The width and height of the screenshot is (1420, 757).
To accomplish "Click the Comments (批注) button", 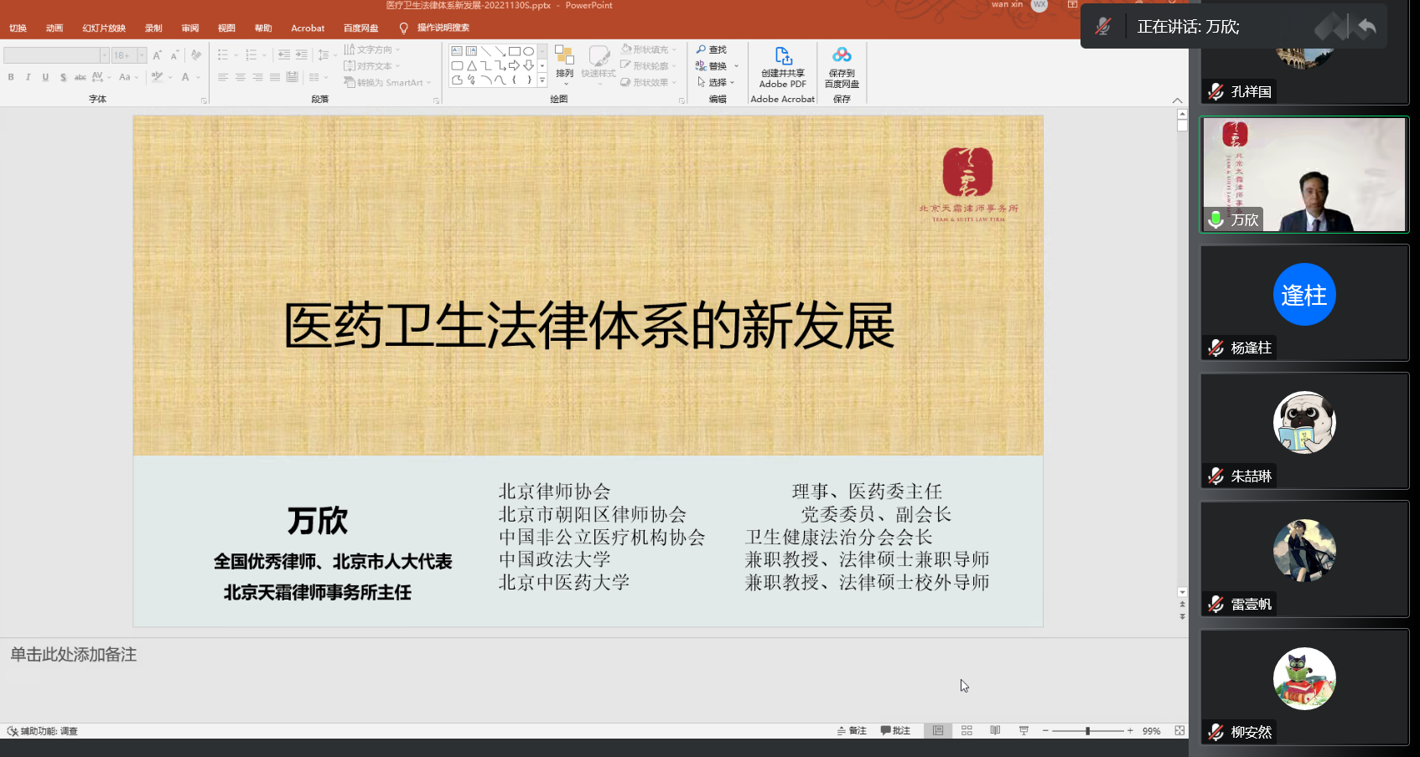I will [895, 731].
